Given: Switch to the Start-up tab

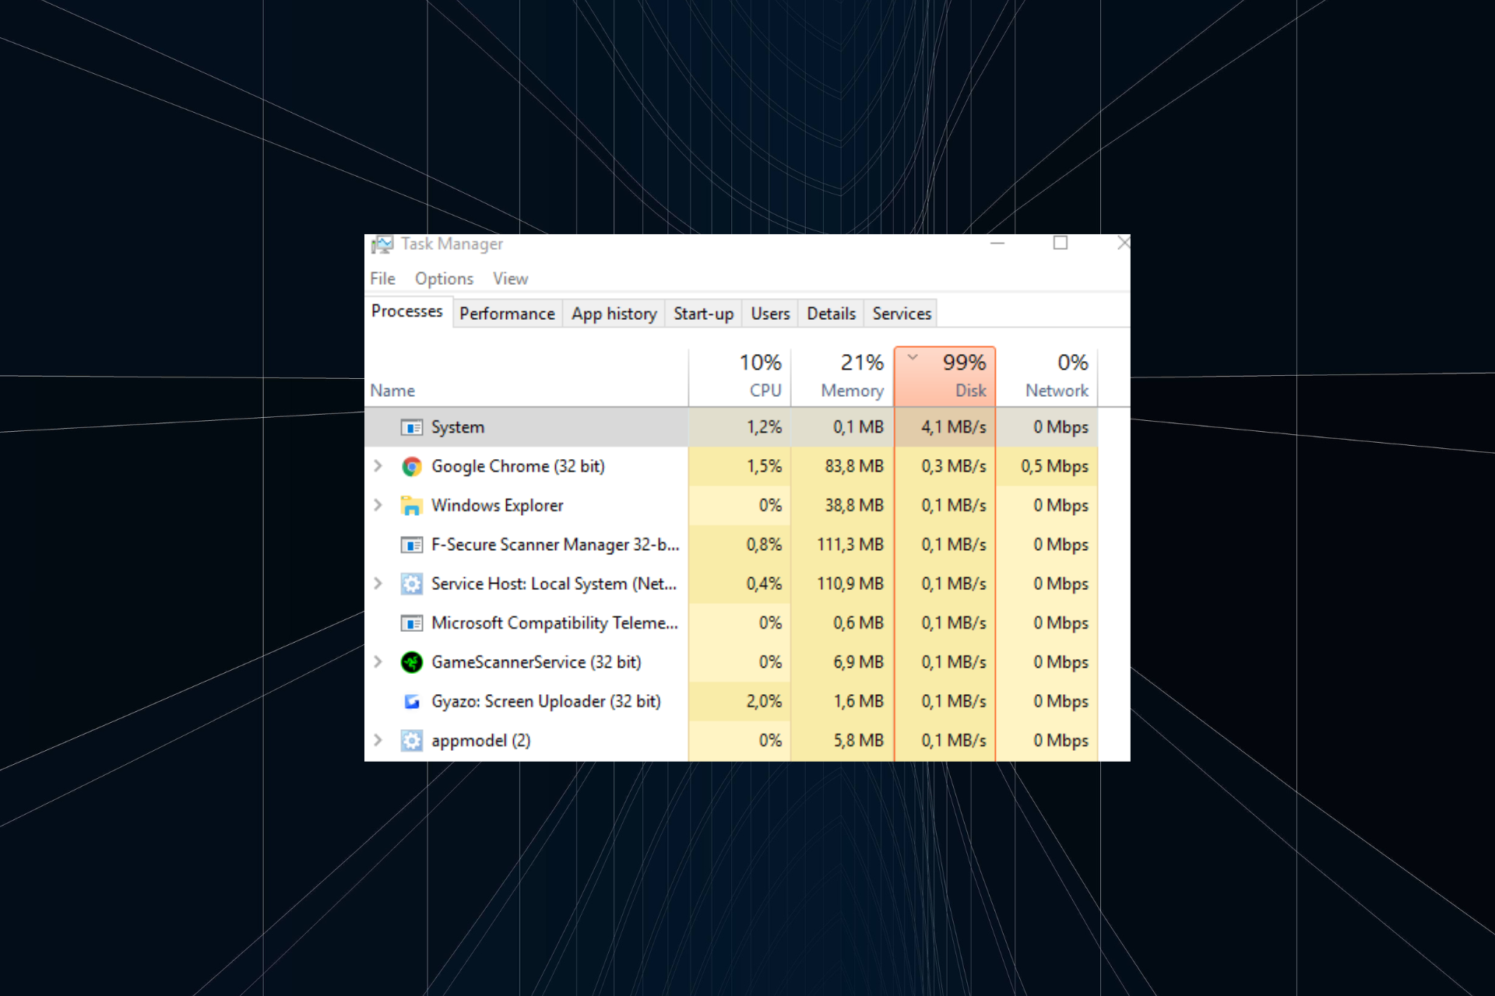Looking at the screenshot, I should click(x=703, y=314).
